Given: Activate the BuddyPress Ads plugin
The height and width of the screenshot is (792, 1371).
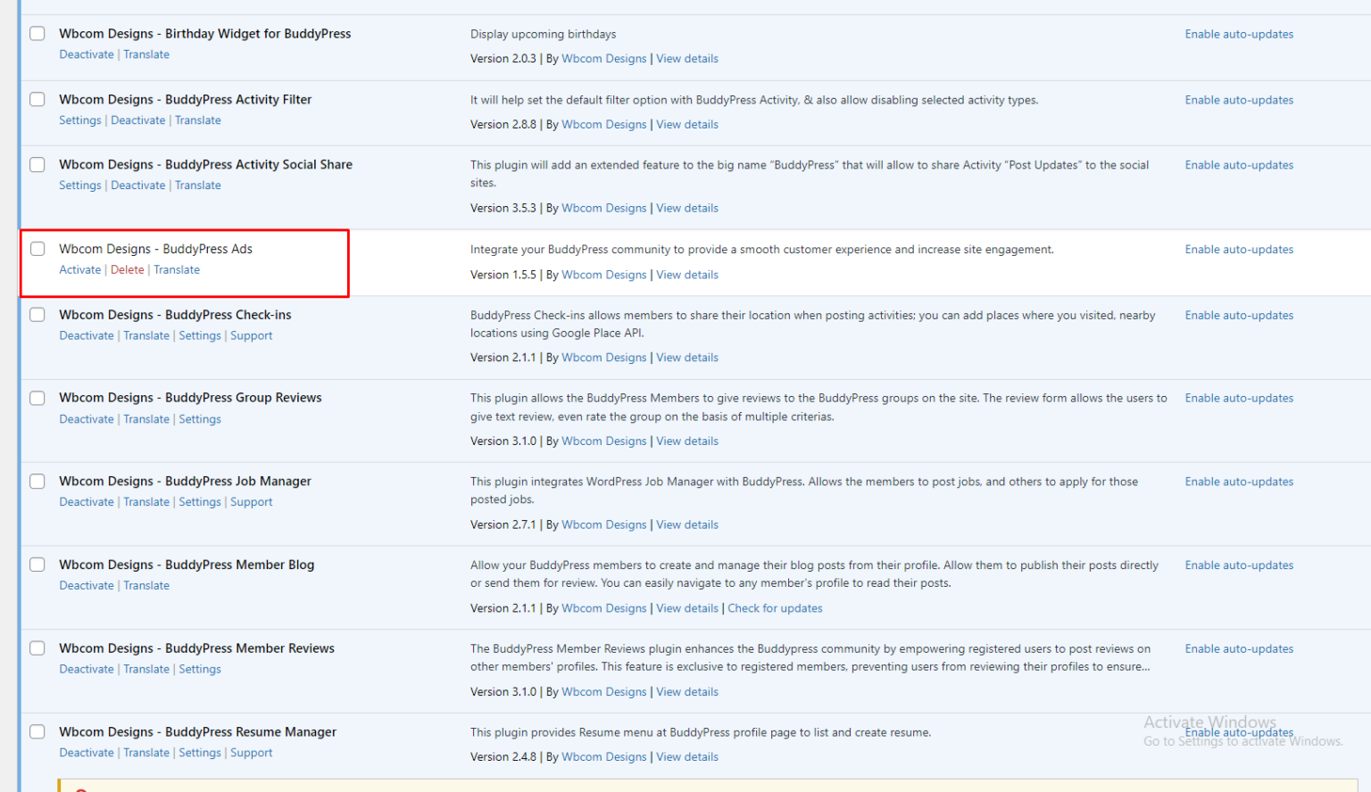Looking at the screenshot, I should click(x=79, y=269).
